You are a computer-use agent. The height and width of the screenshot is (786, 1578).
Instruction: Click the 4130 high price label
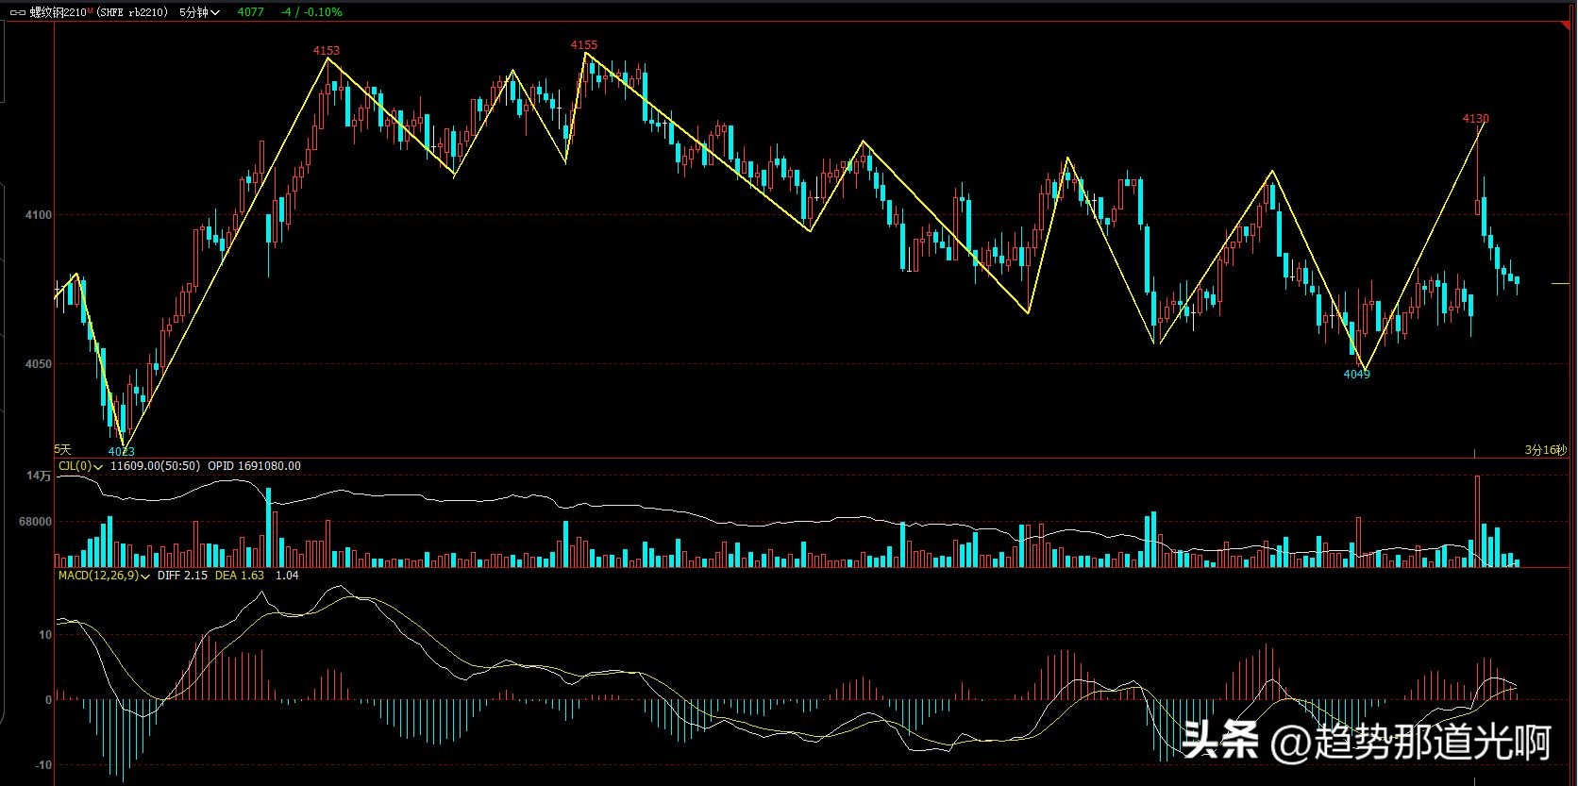pyautogui.click(x=1476, y=119)
